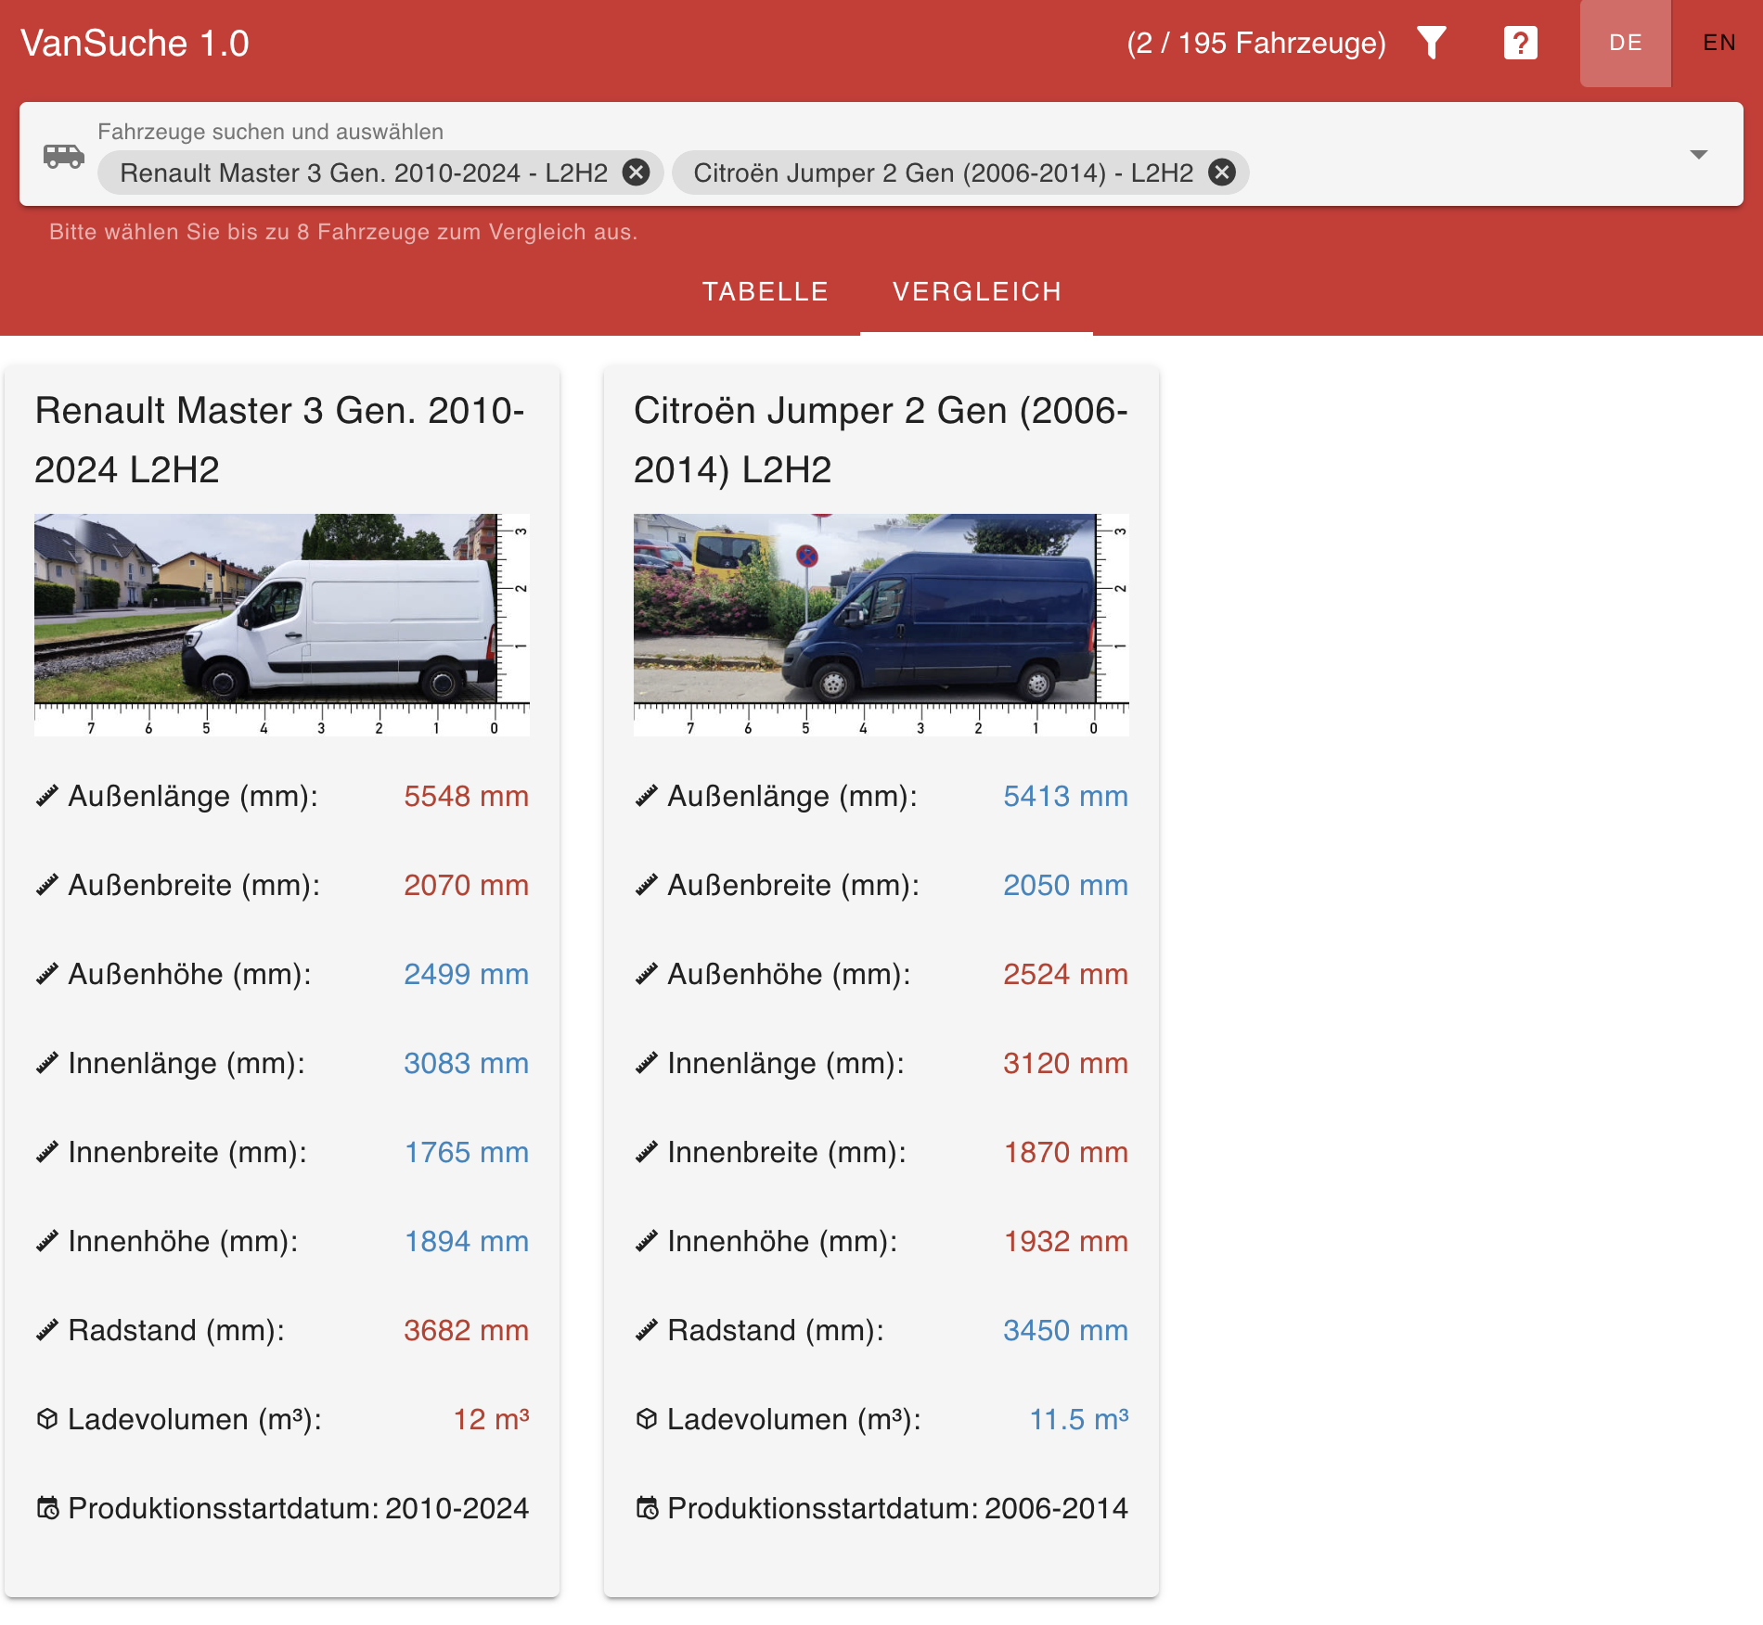Image resolution: width=1763 pixels, height=1625 pixels.
Task: Select the value 1932 mm
Action: pyautogui.click(x=1065, y=1242)
